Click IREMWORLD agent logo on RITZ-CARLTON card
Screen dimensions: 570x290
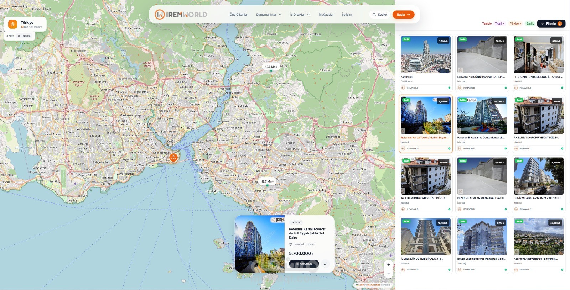pos(515,88)
